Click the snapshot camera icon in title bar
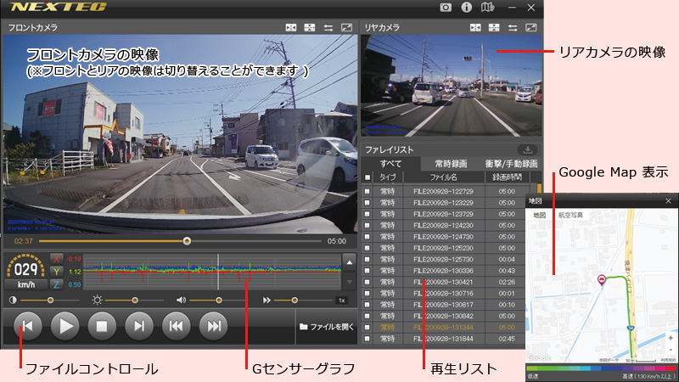This screenshot has height=382, width=679. coord(446,8)
